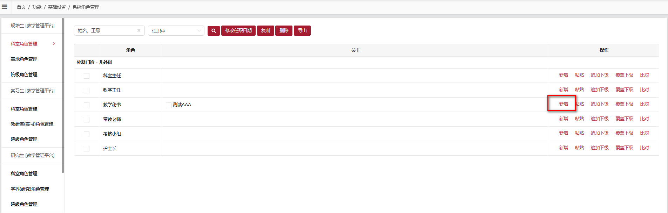Check the 护士长 row checkbox
668x213 pixels.
point(87,149)
